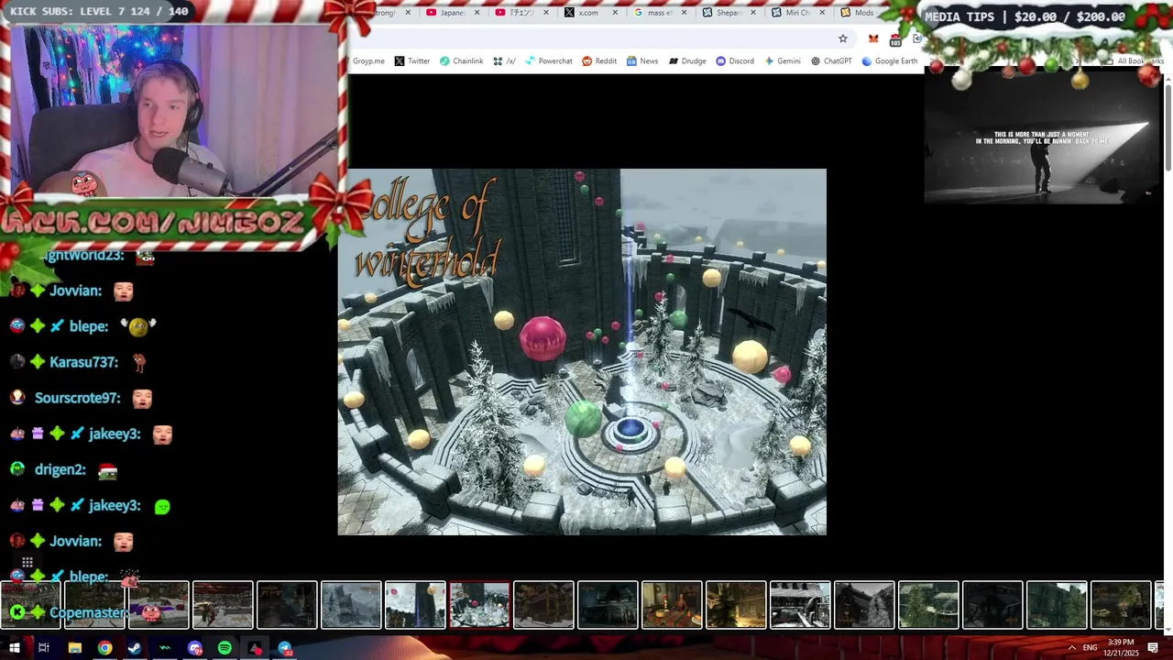Image resolution: width=1173 pixels, height=660 pixels.
Task: Bookmark this page with the star icon
Action: click(x=843, y=38)
